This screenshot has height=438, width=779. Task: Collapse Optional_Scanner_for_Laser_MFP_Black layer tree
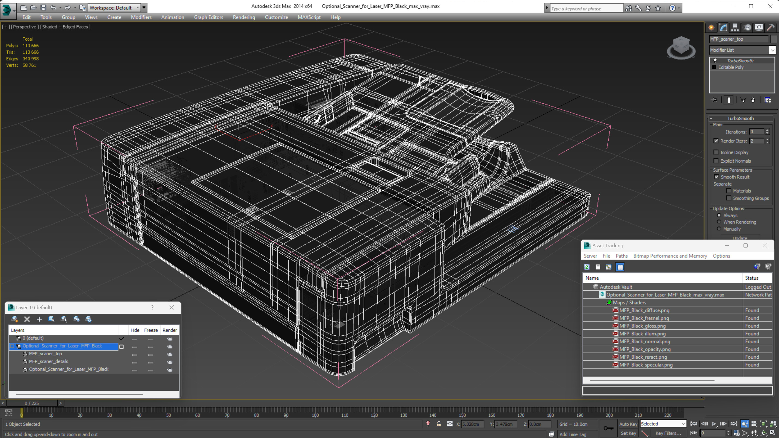12,346
